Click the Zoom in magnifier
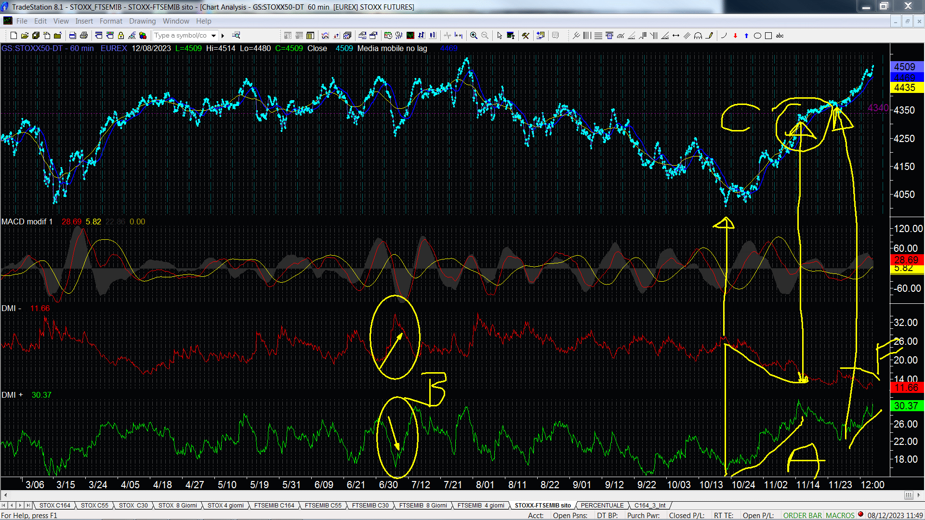925x520 pixels. tap(474, 36)
